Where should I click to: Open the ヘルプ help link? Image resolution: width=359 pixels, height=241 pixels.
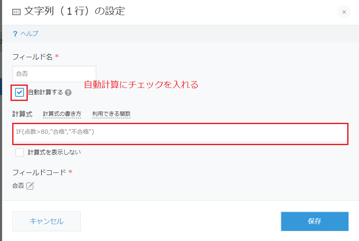[x=29, y=34]
